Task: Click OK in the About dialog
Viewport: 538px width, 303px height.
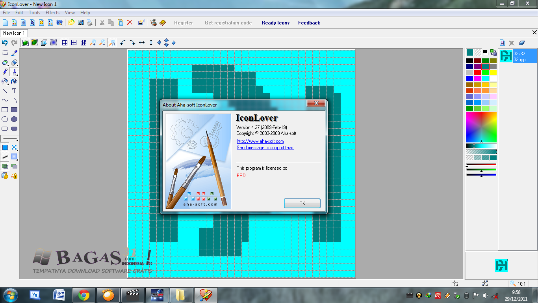Action: coord(302,204)
